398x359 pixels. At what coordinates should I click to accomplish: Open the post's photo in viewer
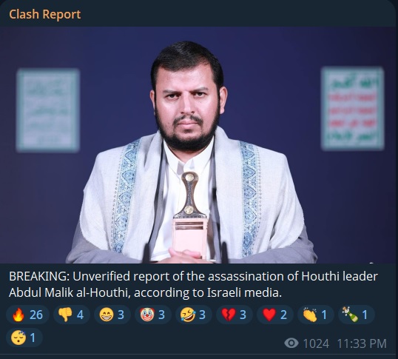pyautogui.click(x=198, y=145)
